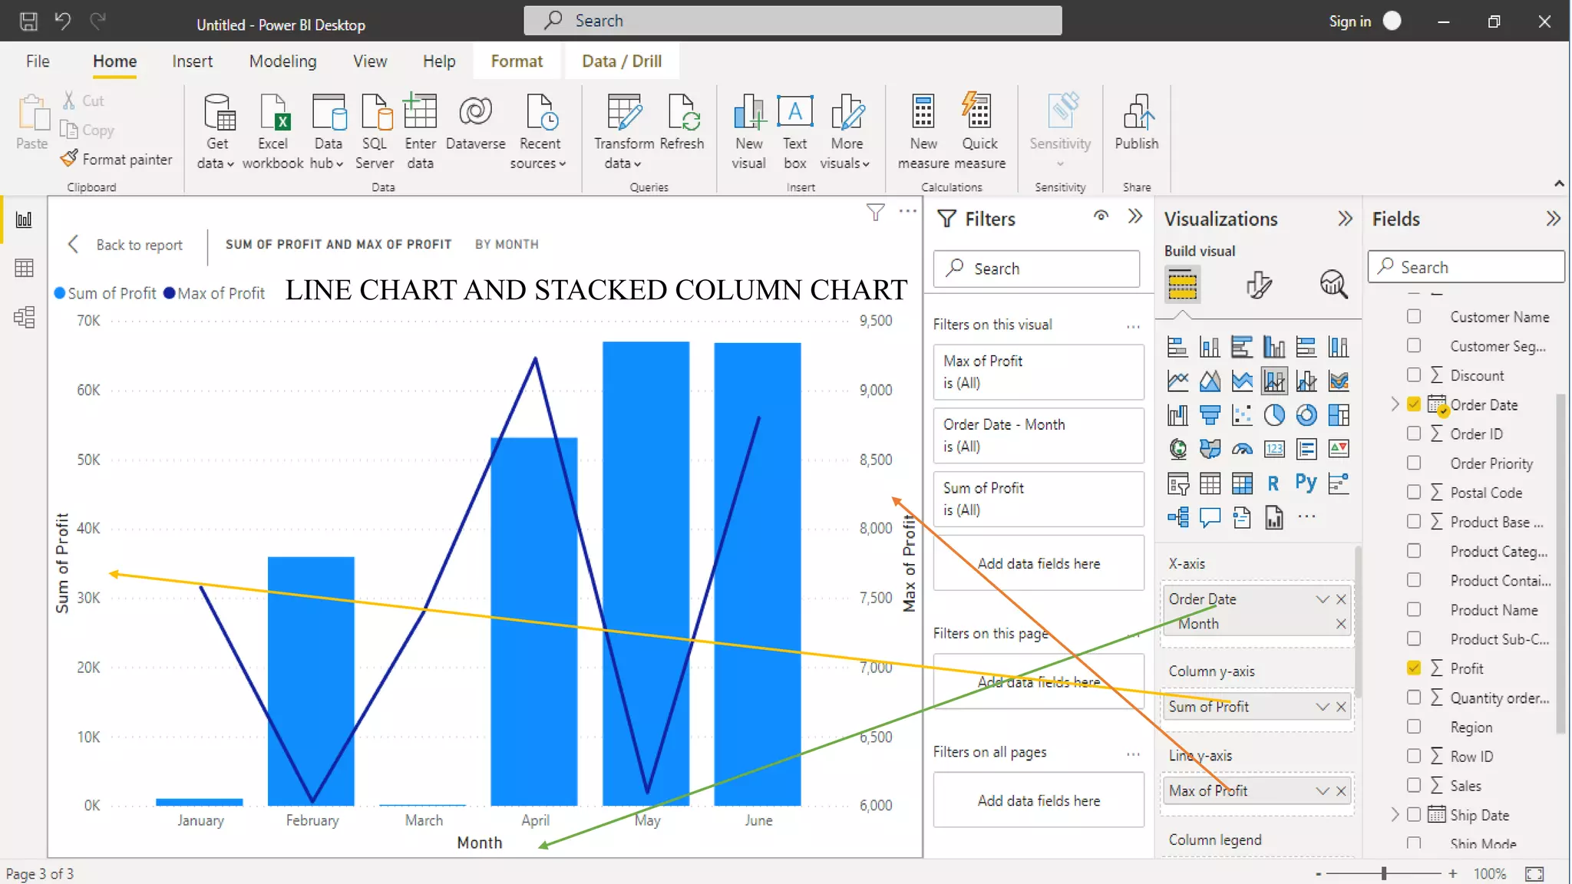Click the Filters pane Search box

[1036, 269]
